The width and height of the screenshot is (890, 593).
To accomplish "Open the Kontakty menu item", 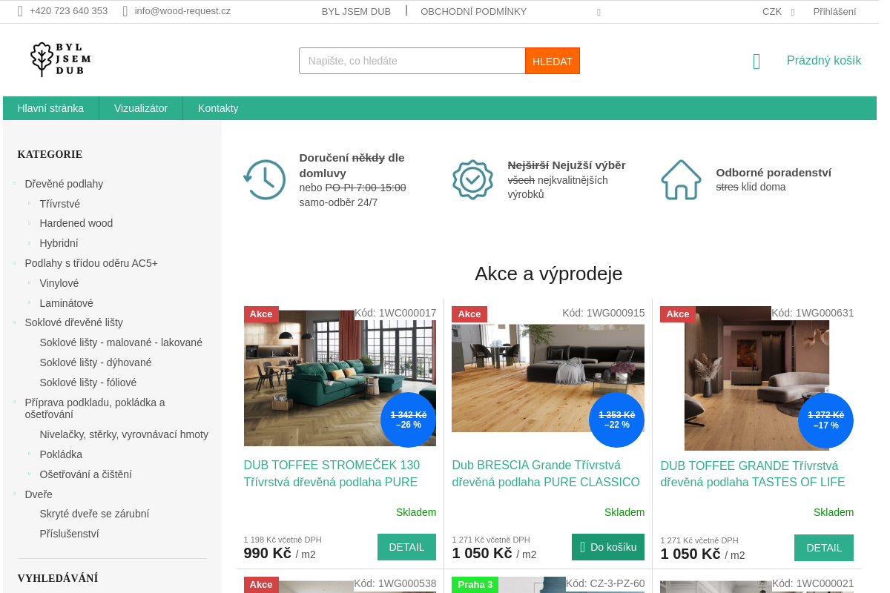I will tap(218, 108).
